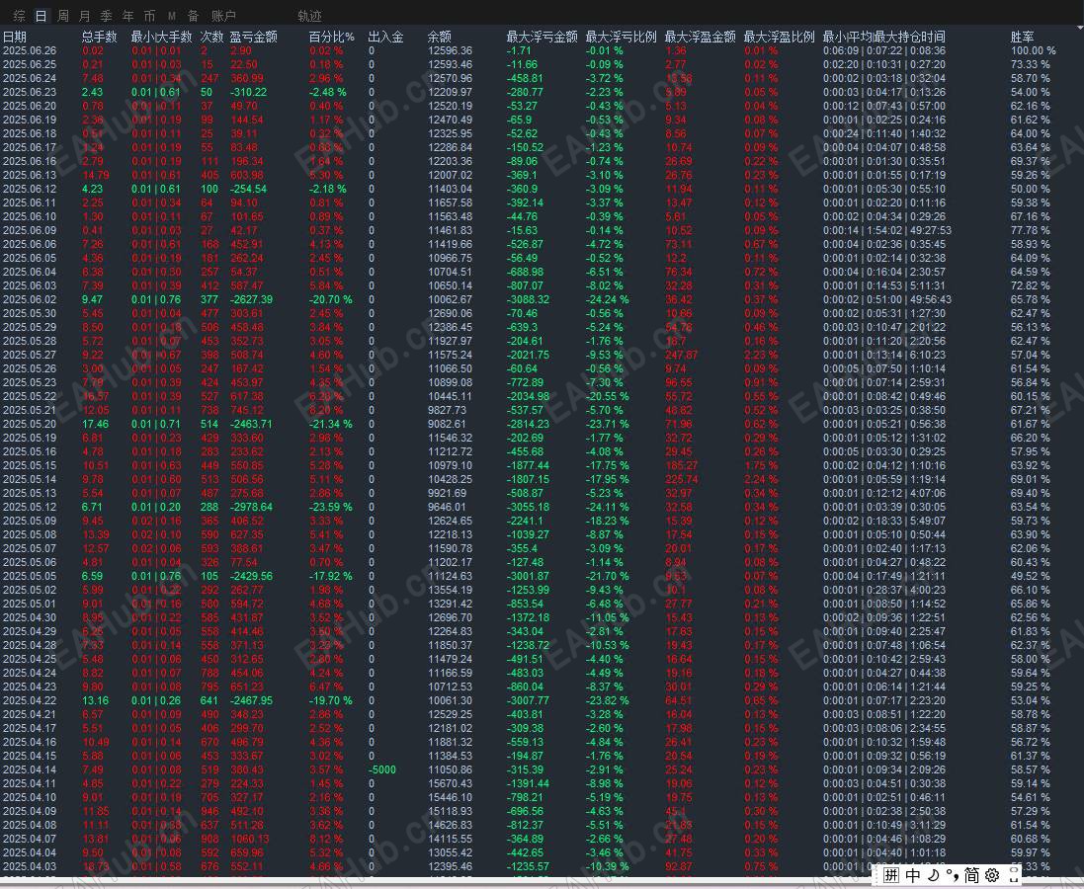Click the 0:00:14 | 1:54:02 | 49:27:53 holding time cell
The width and height of the screenshot is (1084, 889).
[x=887, y=230]
